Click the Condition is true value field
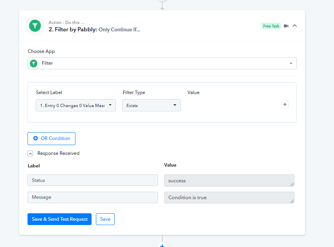The height and width of the screenshot is (247, 334). pyautogui.click(x=229, y=198)
